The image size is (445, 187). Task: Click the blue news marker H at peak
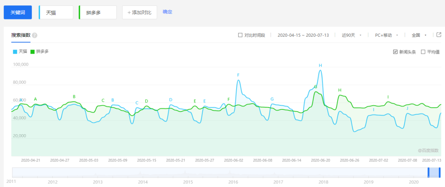pyautogui.click(x=321, y=65)
